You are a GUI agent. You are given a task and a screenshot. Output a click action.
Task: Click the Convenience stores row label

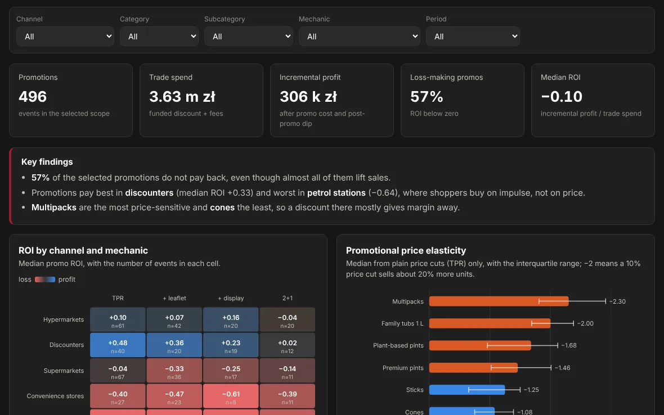pos(55,396)
